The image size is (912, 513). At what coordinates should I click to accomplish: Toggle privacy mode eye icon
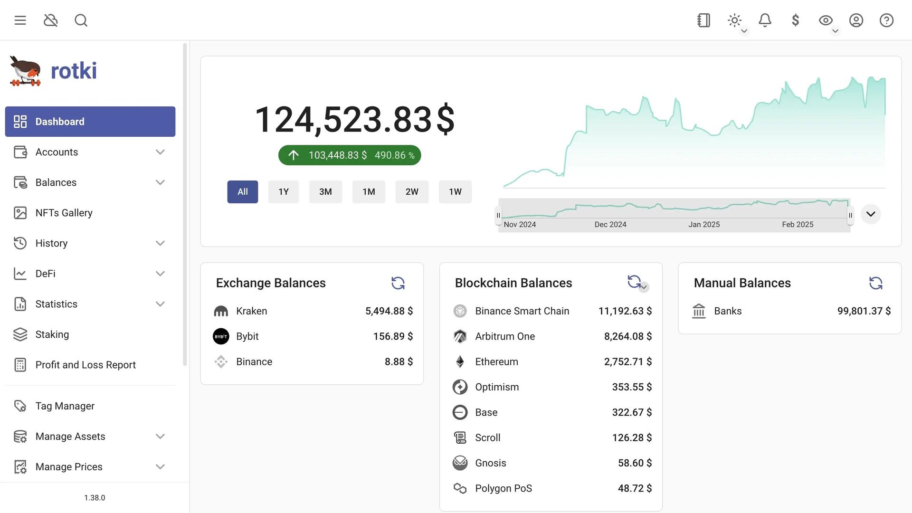(826, 20)
